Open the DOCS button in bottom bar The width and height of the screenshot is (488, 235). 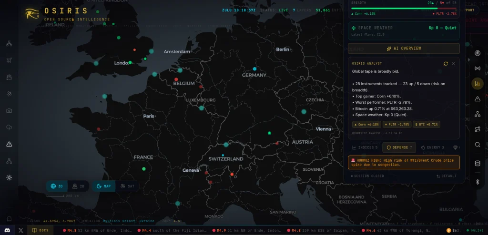tap(41, 230)
